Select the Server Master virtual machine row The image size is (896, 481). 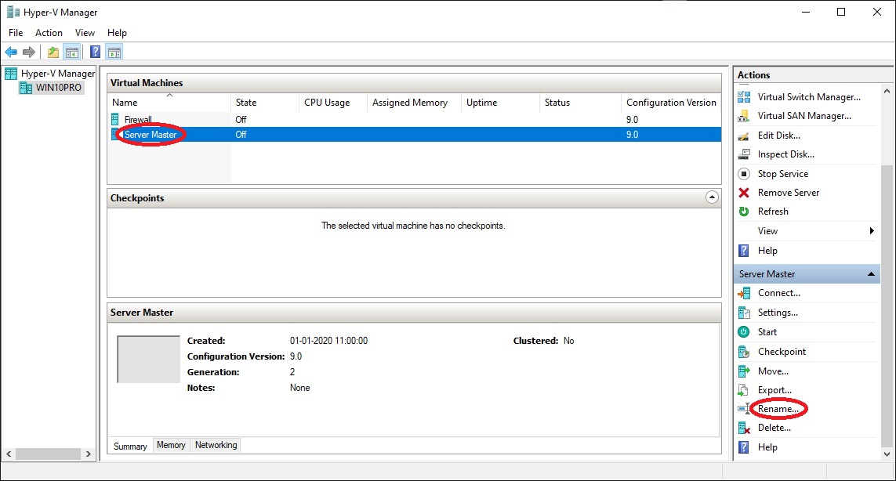pos(414,135)
